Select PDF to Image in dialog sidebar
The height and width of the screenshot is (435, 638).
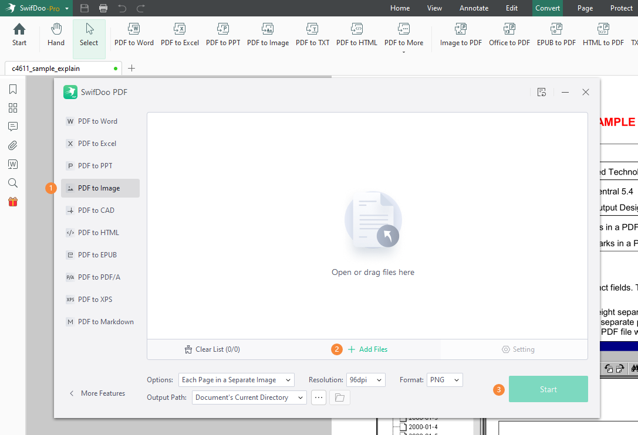coord(100,188)
